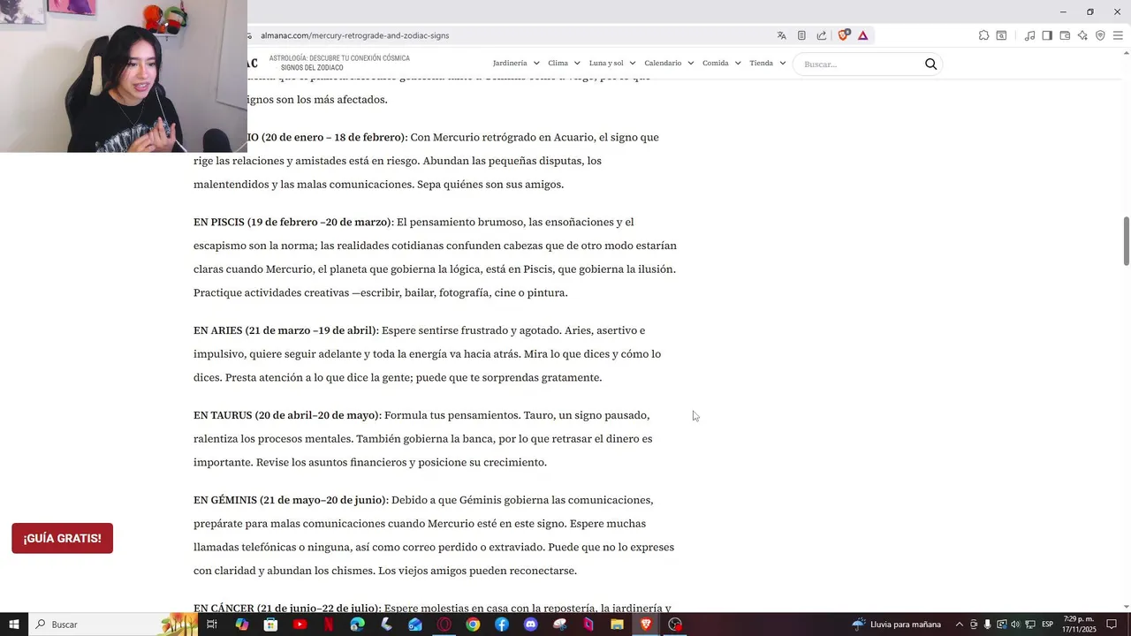Click the EN GÉMINIS heading text
This screenshot has height=636, width=1131.
(291, 500)
